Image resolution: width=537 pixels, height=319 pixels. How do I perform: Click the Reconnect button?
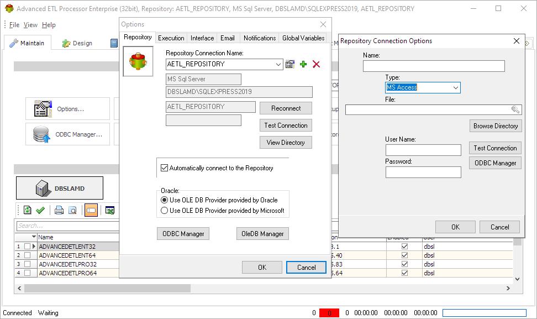tap(286, 108)
